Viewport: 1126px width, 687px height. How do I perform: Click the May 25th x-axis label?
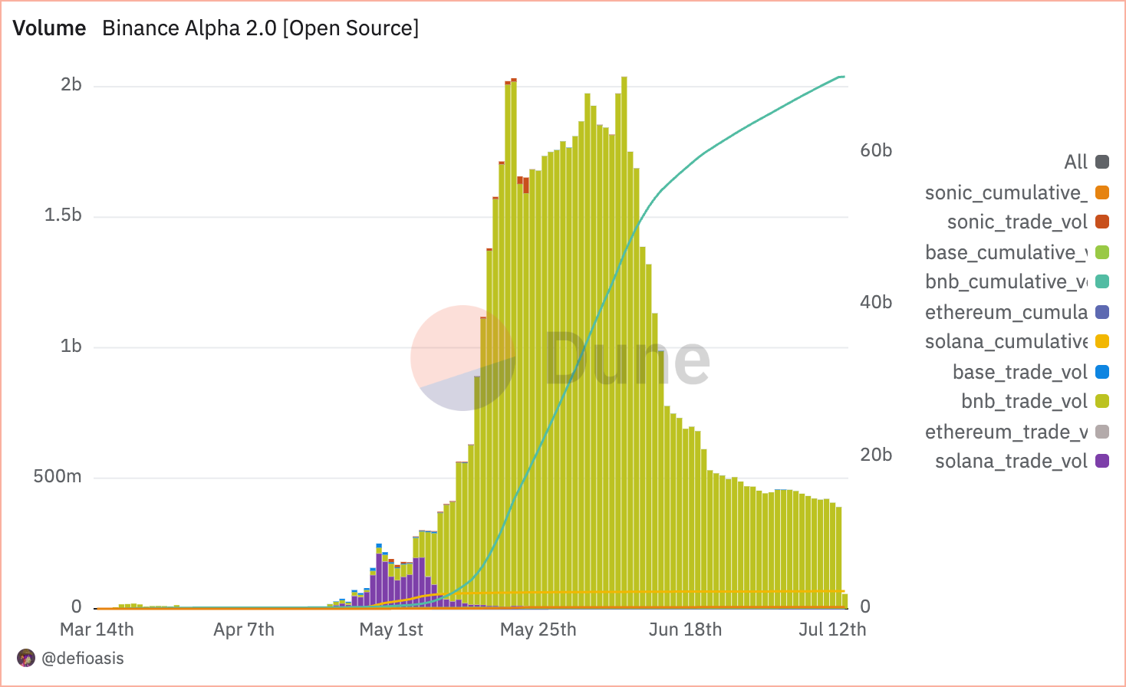pyautogui.click(x=538, y=629)
